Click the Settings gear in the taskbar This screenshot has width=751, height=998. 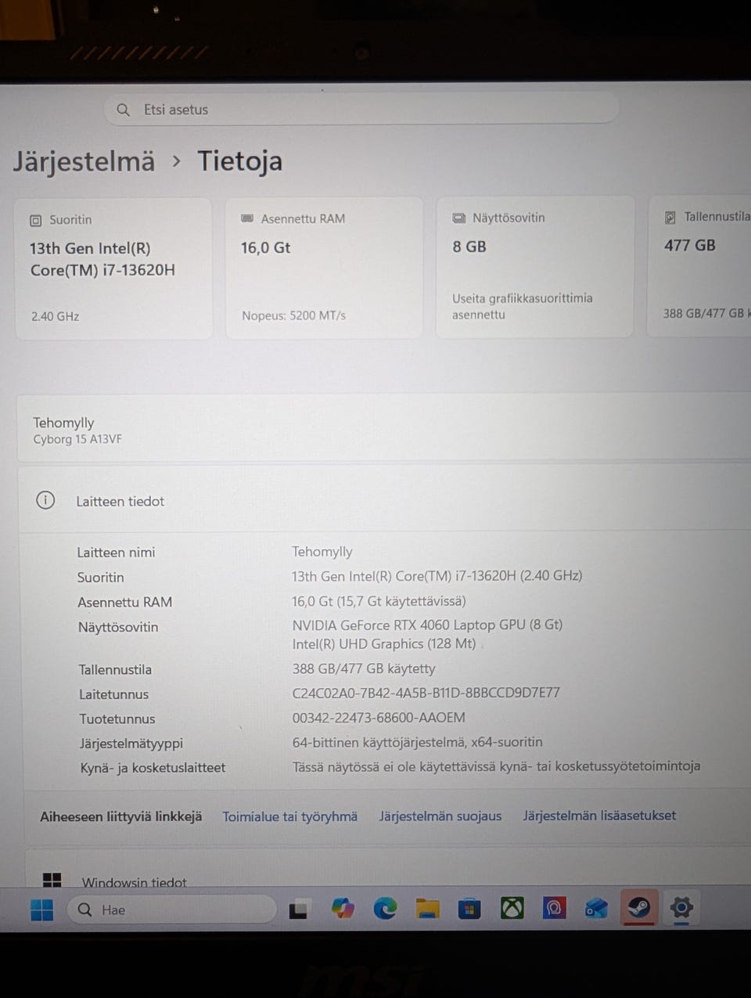[x=681, y=907]
